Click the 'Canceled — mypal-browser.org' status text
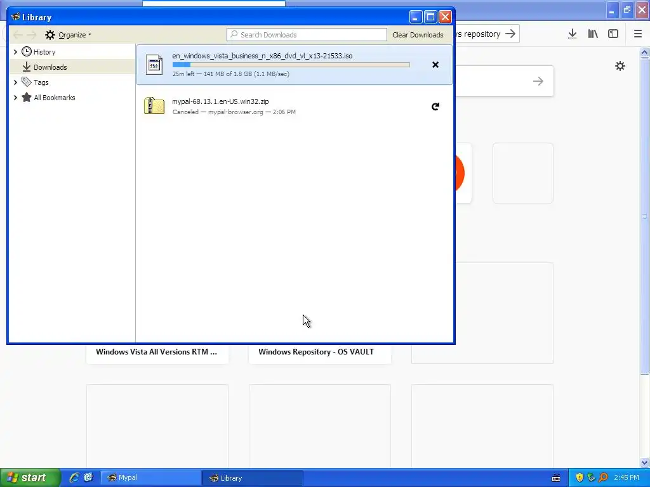This screenshot has height=487, width=650. click(234, 112)
